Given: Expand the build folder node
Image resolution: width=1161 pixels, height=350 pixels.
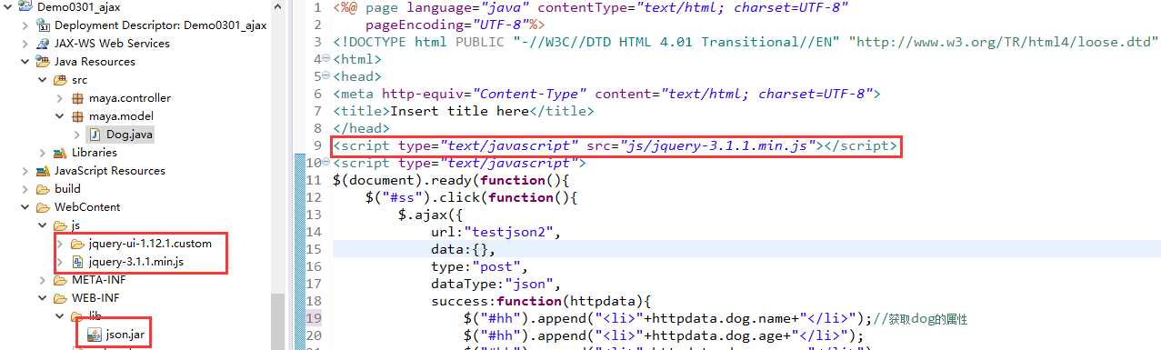Looking at the screenshot, I should [25, 188].
